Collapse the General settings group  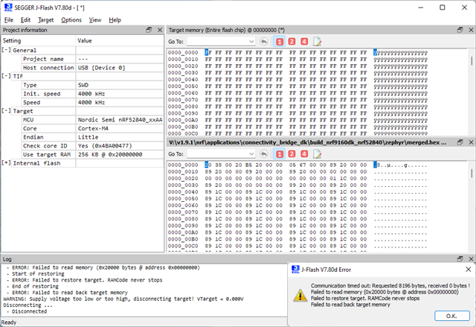click(x=7, y=50)
